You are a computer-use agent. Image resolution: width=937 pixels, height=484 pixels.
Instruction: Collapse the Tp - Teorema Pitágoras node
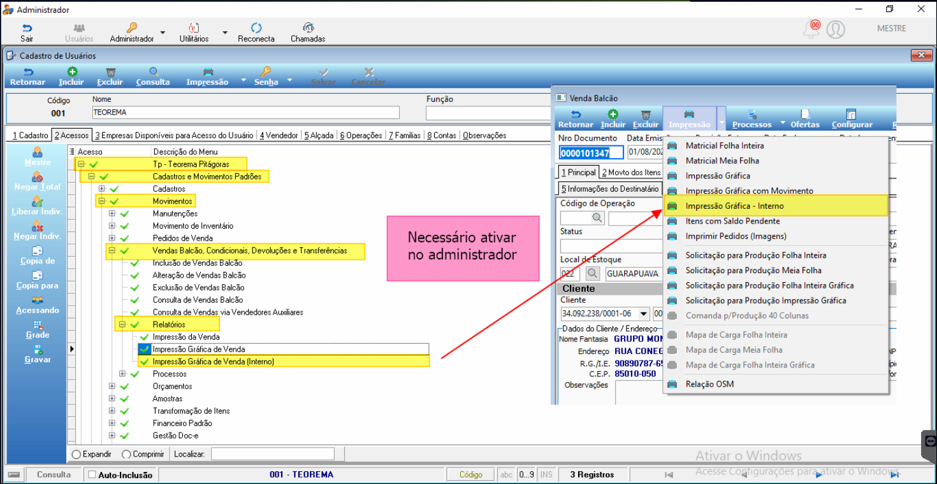81,164
